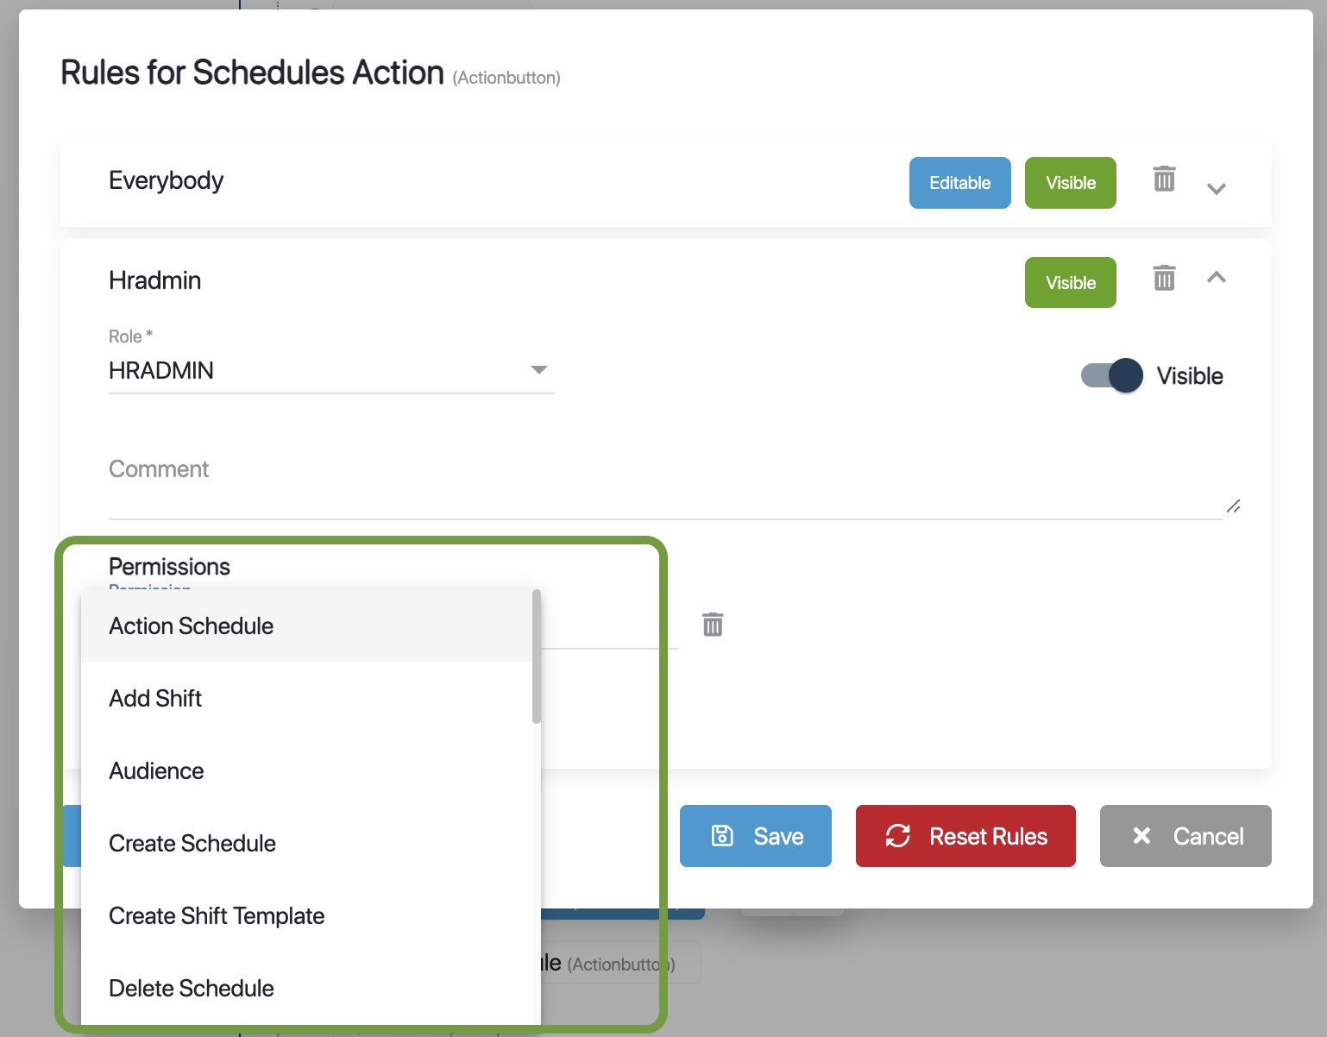This screenshot has height=1037, width=1327.
Task: Toggle the Visible switch for Hradmin
Action: tap(1112, 376)
